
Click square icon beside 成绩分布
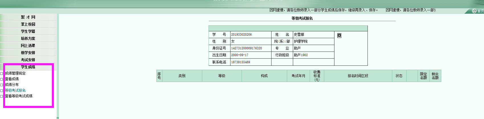(x=2, y=85)
